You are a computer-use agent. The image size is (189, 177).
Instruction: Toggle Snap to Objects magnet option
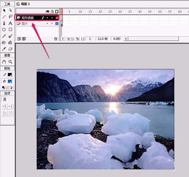[5, 99]
